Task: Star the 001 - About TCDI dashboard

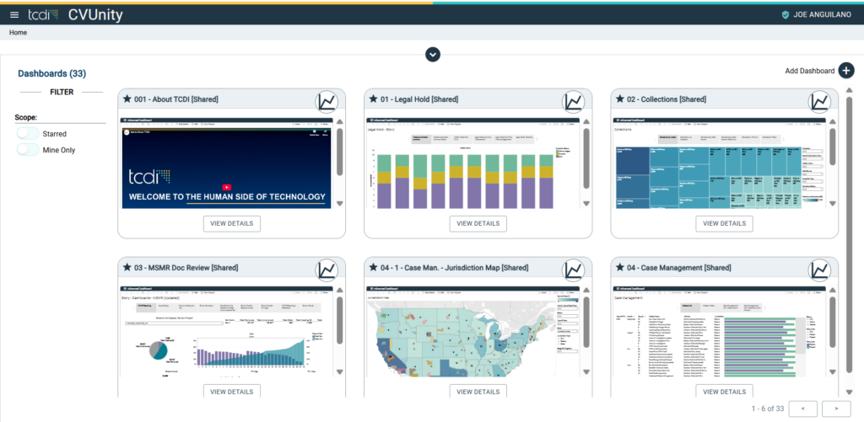Action: 127,99
